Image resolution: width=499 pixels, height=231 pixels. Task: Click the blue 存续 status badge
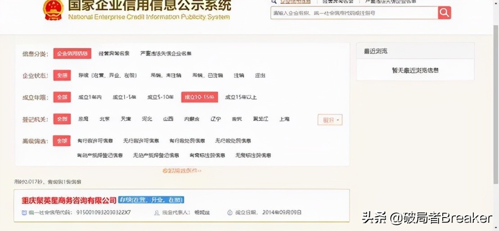click(151, 200)
